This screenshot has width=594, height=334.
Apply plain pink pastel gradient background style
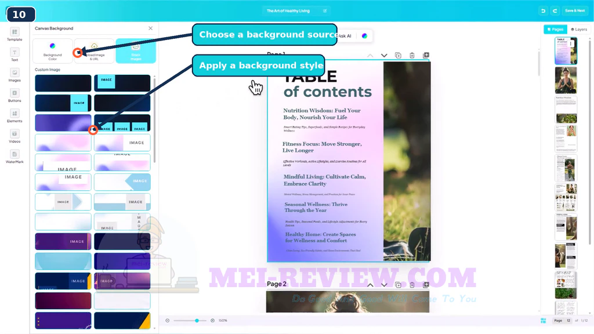coord(63,143)
